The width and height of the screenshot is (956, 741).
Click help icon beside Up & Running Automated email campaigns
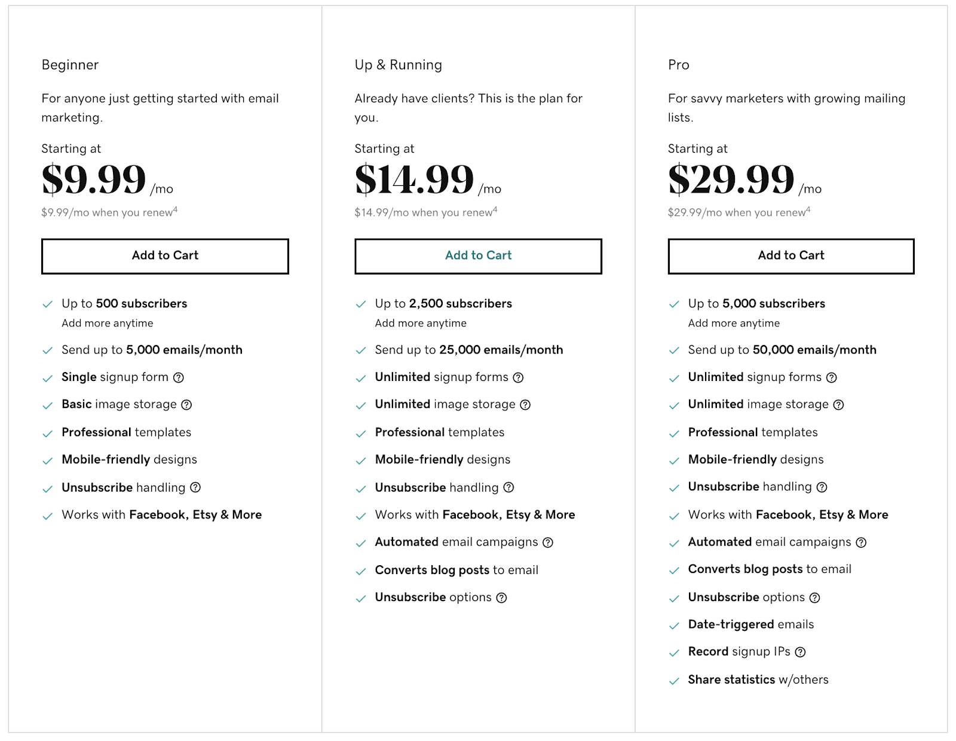coord(548,542)
